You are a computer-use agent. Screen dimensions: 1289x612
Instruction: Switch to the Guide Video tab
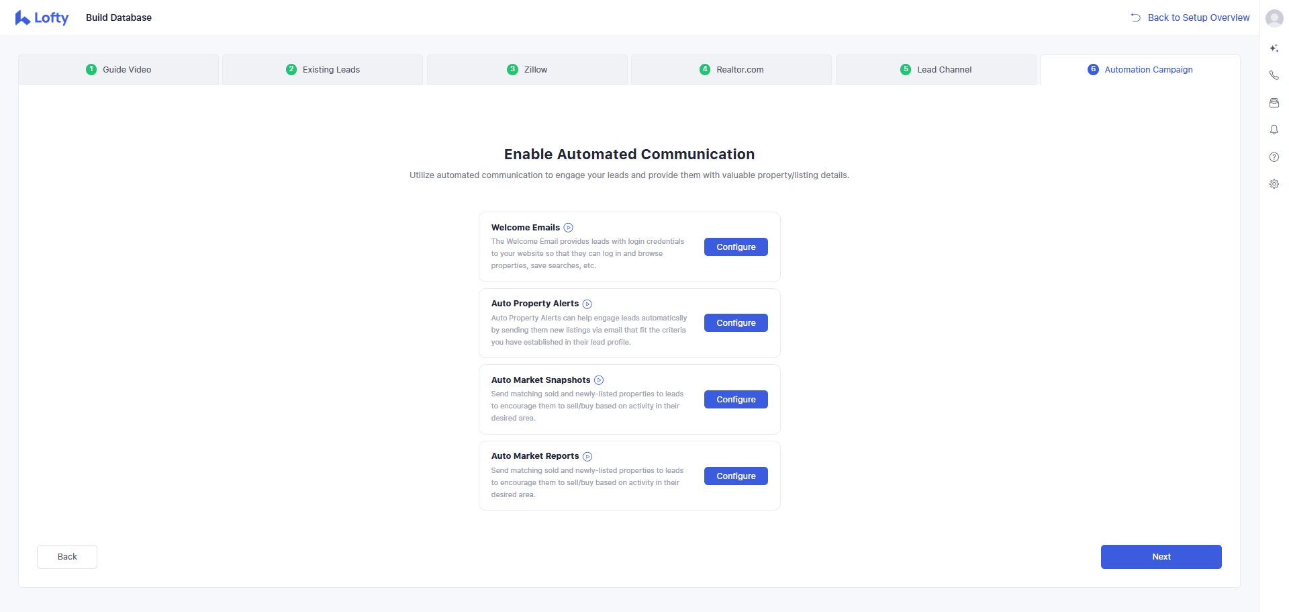pyautogui.click(x=119, y=70)
